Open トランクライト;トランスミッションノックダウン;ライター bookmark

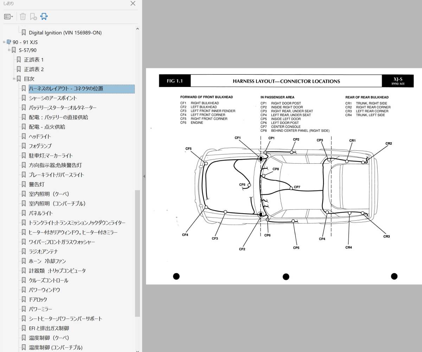[x=77, y=223]
